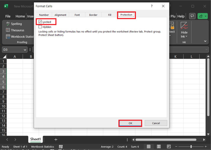The width and height of the screenshot is (211, 150).
Task: Switch to Page Break Preview icon
Action: (x=169, y=146)
